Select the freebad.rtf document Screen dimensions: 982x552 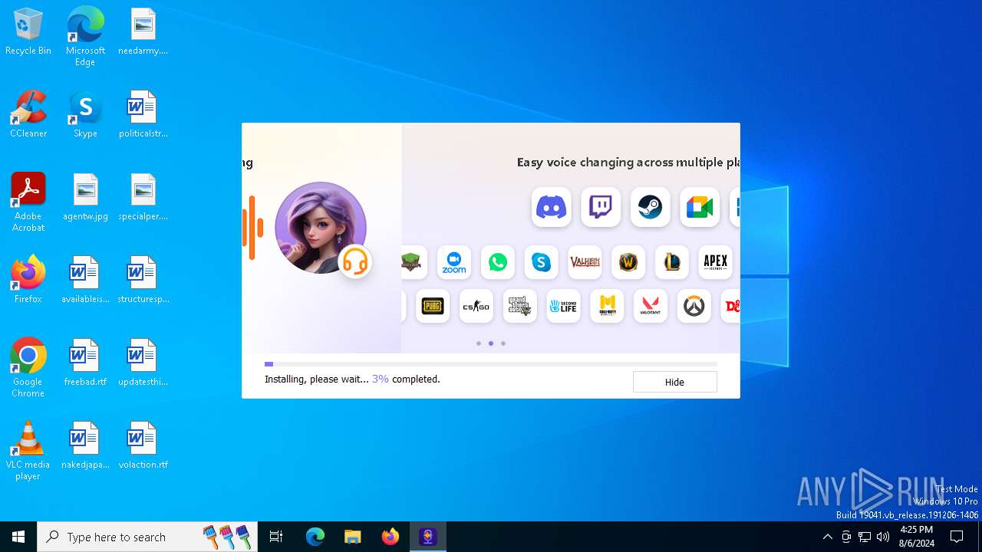(85, 363)
